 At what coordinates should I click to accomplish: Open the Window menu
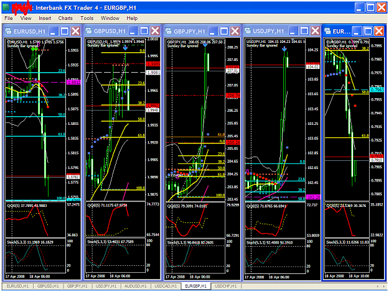click(110, 18)
